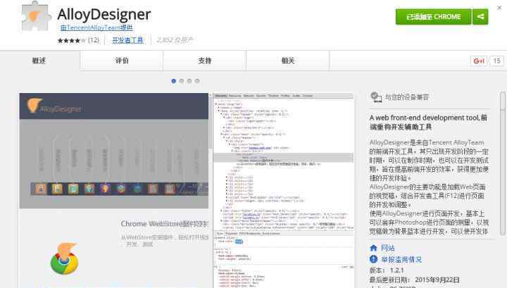
Task: Switch to the 支持 tab
Action: [205, 61]
